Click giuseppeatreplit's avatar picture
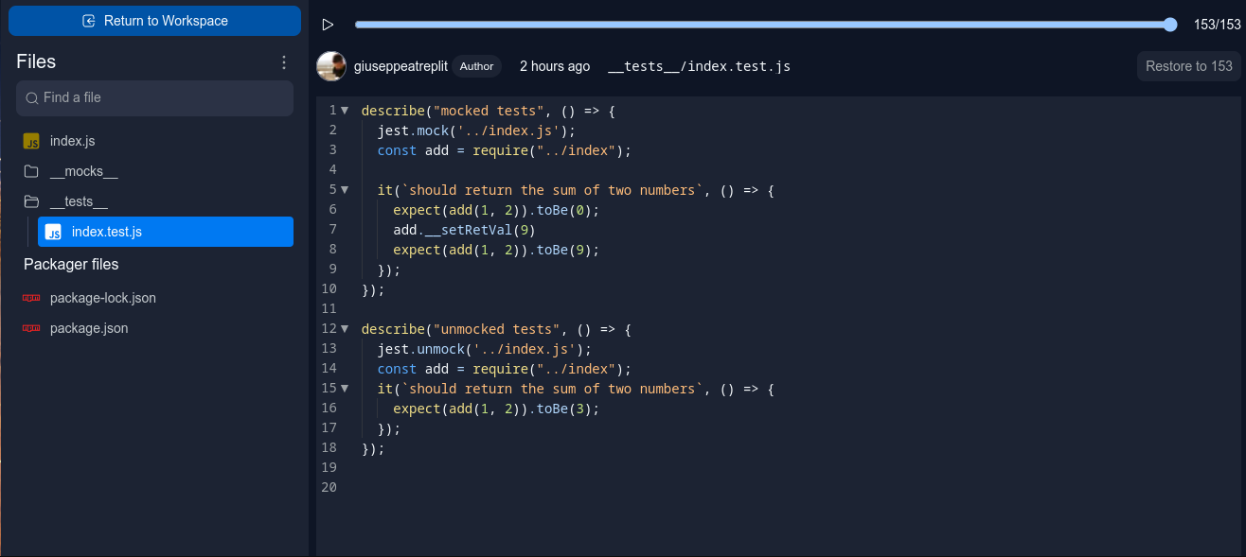1246x557 pixels. click(x=330, y=66)
